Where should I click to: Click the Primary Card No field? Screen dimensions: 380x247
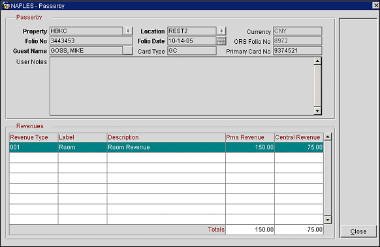coord(297,51)
